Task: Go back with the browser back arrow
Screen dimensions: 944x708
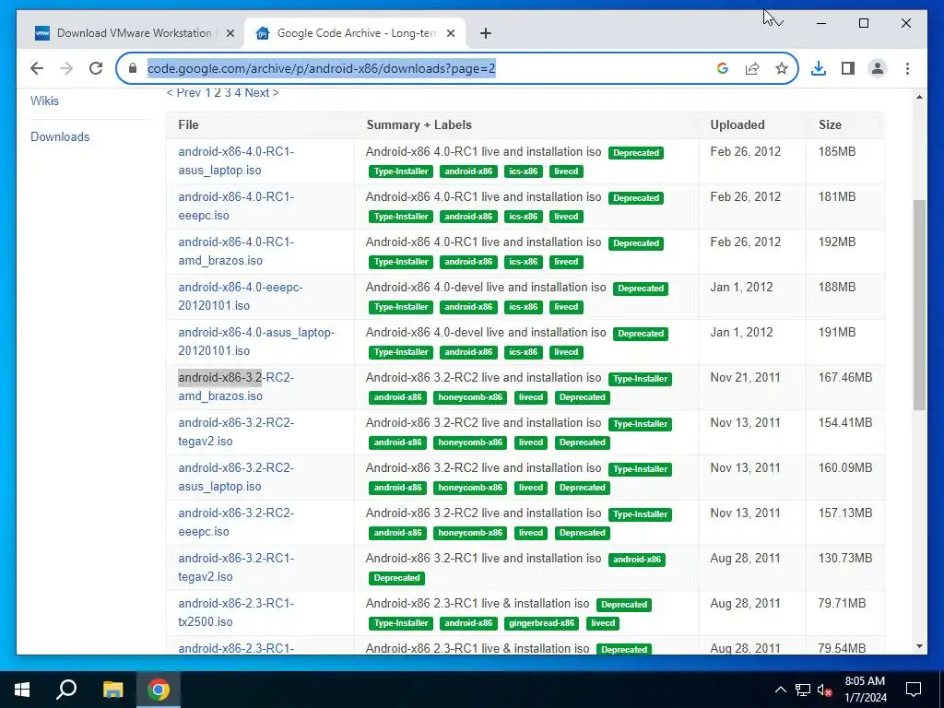Action: (37, 68)
